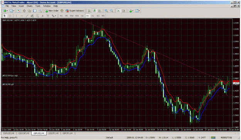241x140 pixels.
Task: Expand the New Chart dropdown arrow
Action: (7, 11)
